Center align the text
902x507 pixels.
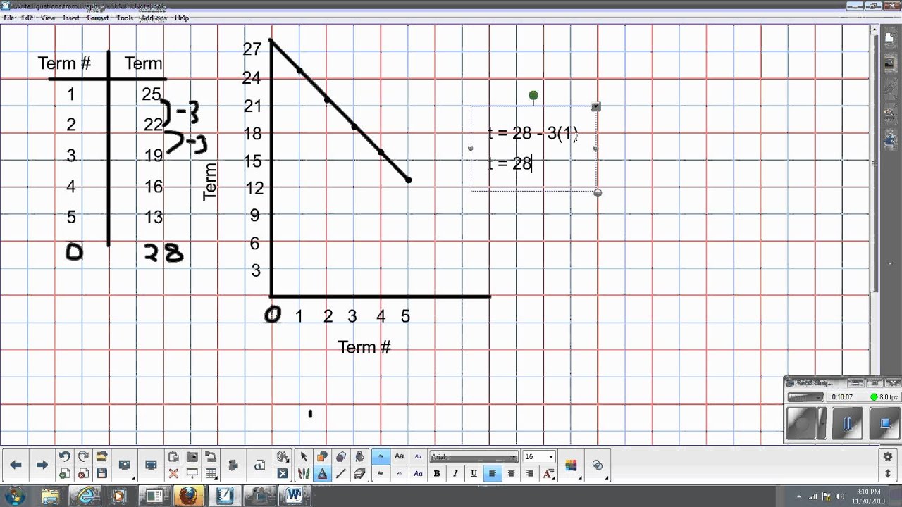pos(511,473)
